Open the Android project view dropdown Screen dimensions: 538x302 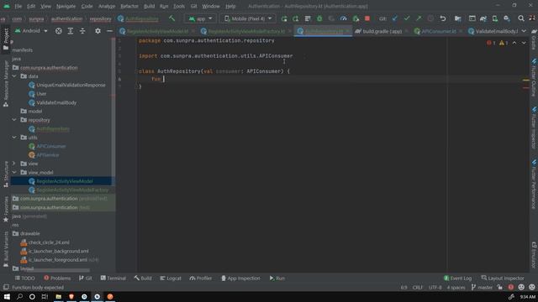(31, 31)
